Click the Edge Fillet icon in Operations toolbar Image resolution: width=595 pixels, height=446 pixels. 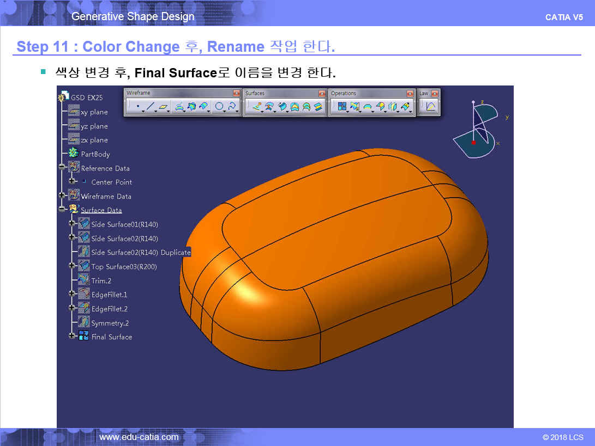pyautogui.click(x=368, y=107)
